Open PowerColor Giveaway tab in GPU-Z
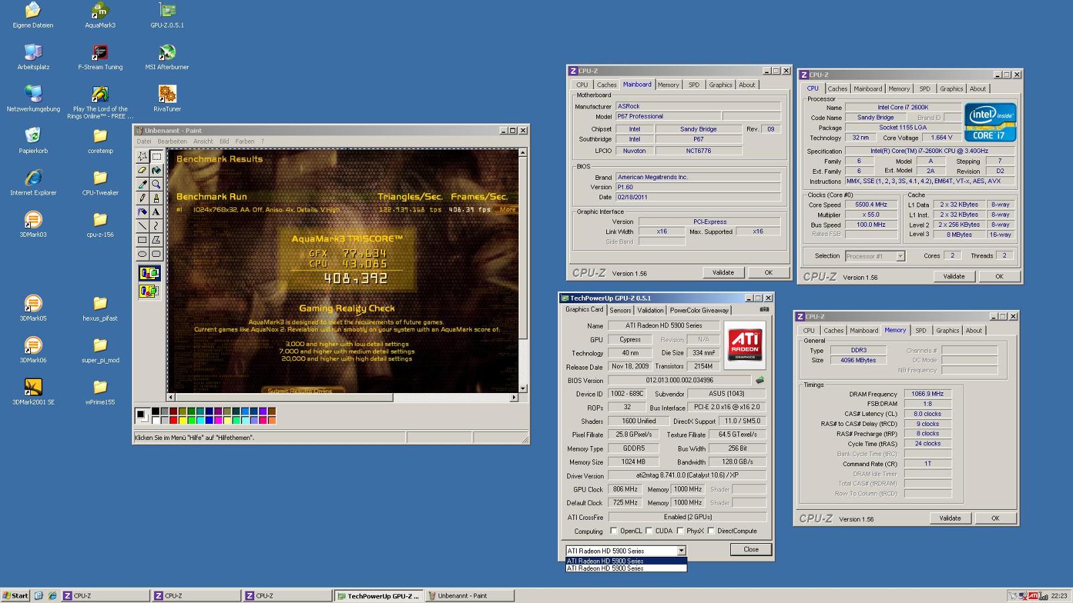 [699, 310]
